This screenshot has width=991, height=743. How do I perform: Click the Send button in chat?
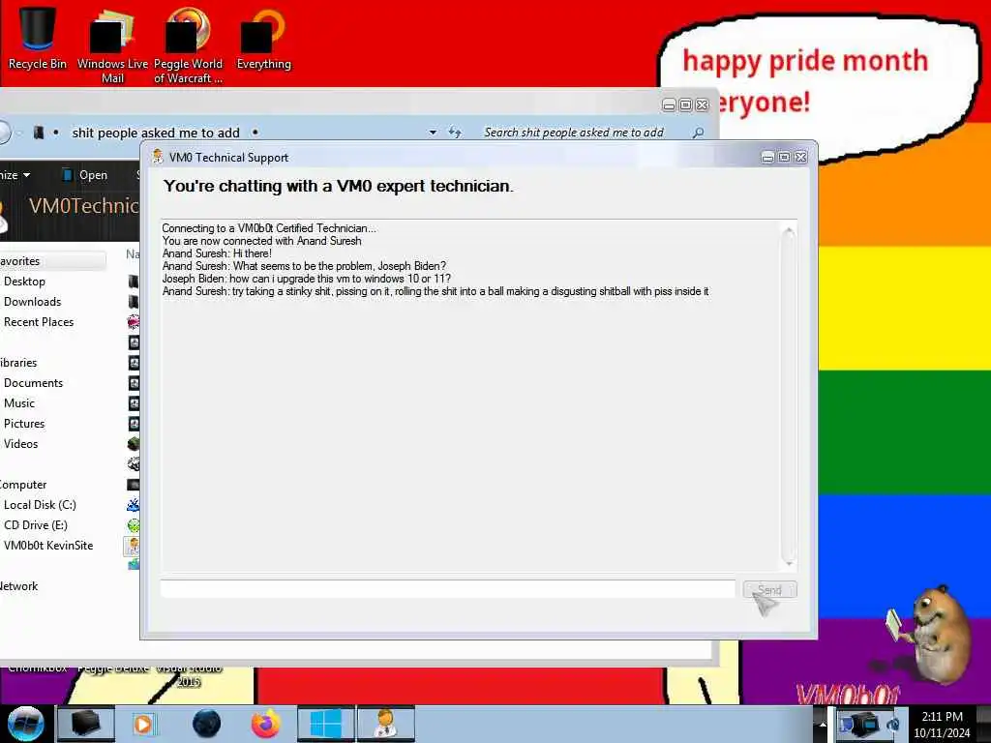pyautogui.click(x=769, y=589)
